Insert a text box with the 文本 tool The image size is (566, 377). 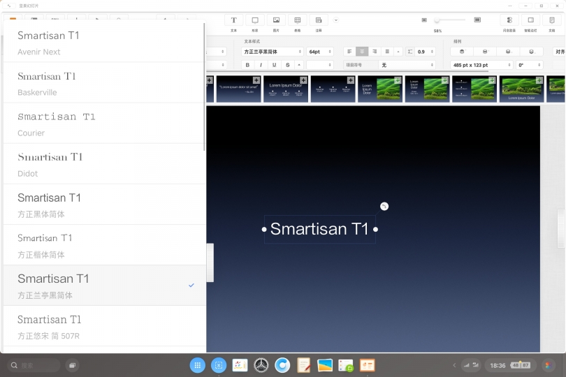(233, 20)
